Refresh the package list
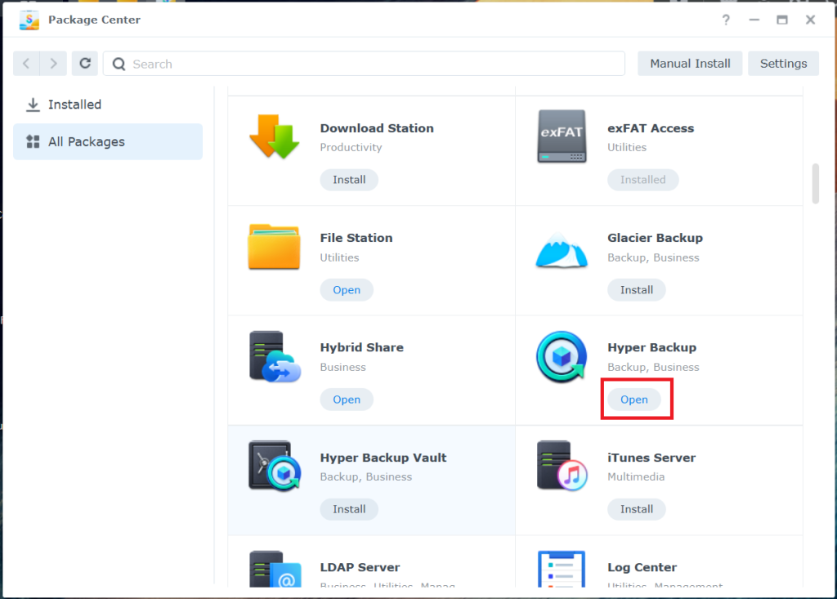This screenshot has height=599, width=837. pyautogui.click(x=85, y=64)
